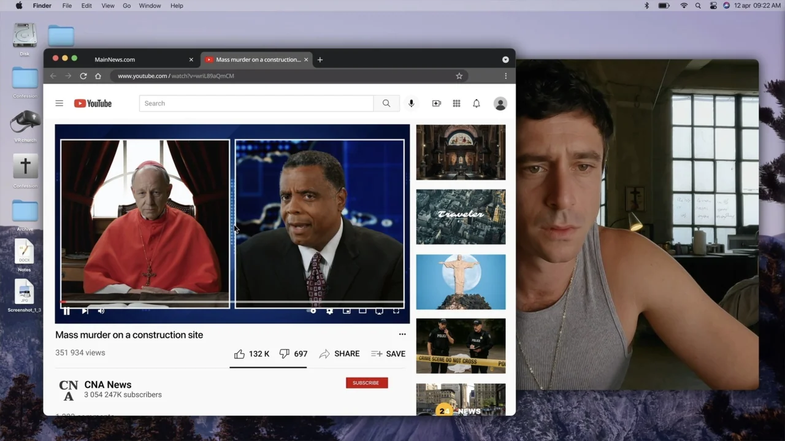
Task: Enable miniplayer mode
Action: 347,311
